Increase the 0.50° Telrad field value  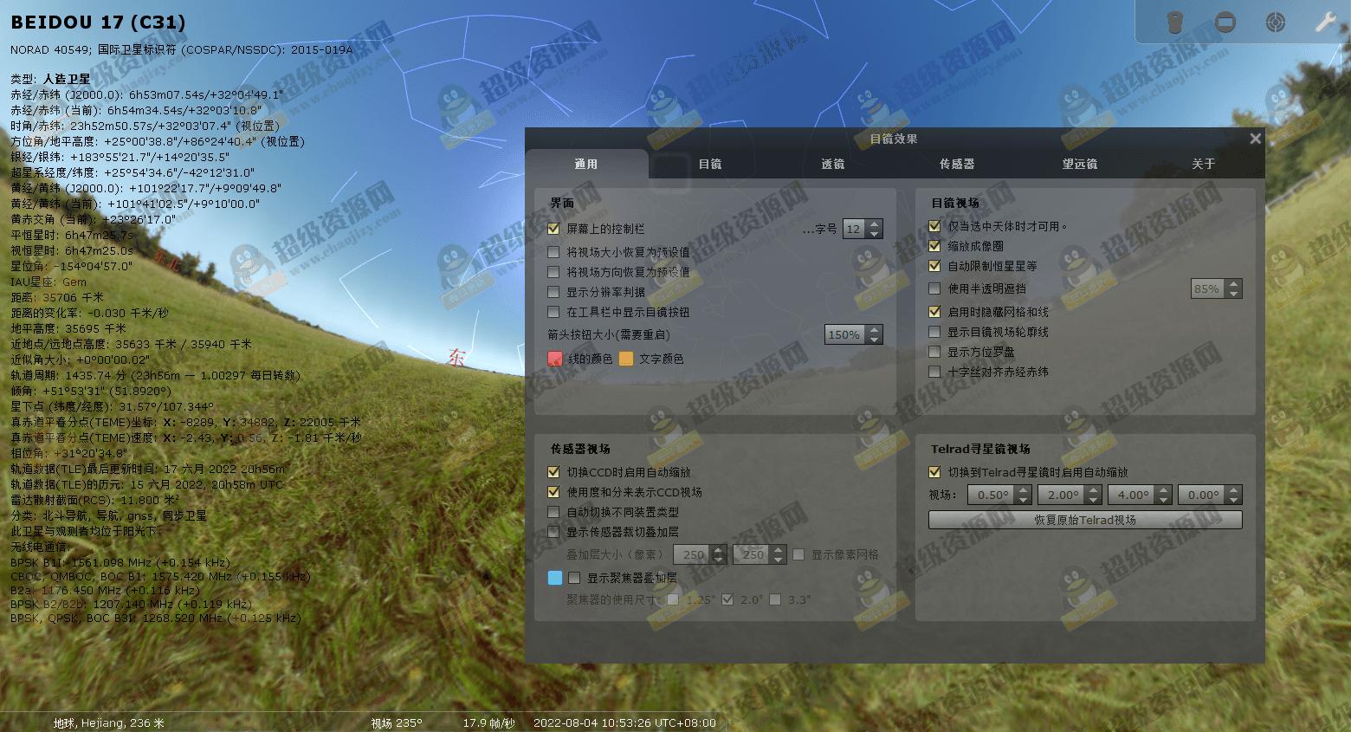[1024, 490]
